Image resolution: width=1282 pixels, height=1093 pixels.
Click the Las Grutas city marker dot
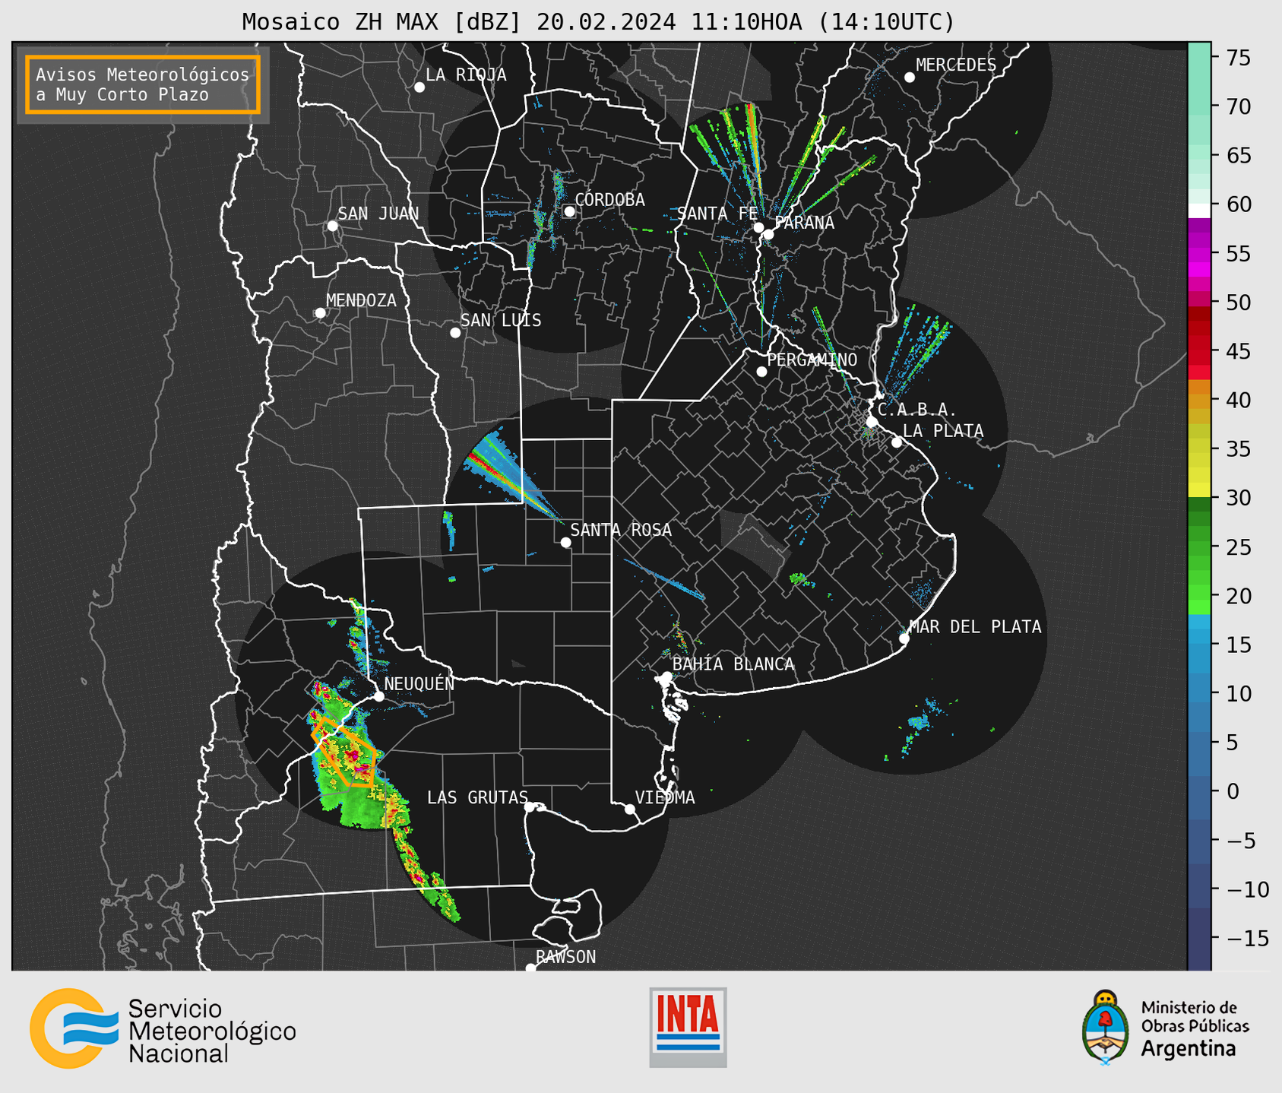click(x=530, y=807)
